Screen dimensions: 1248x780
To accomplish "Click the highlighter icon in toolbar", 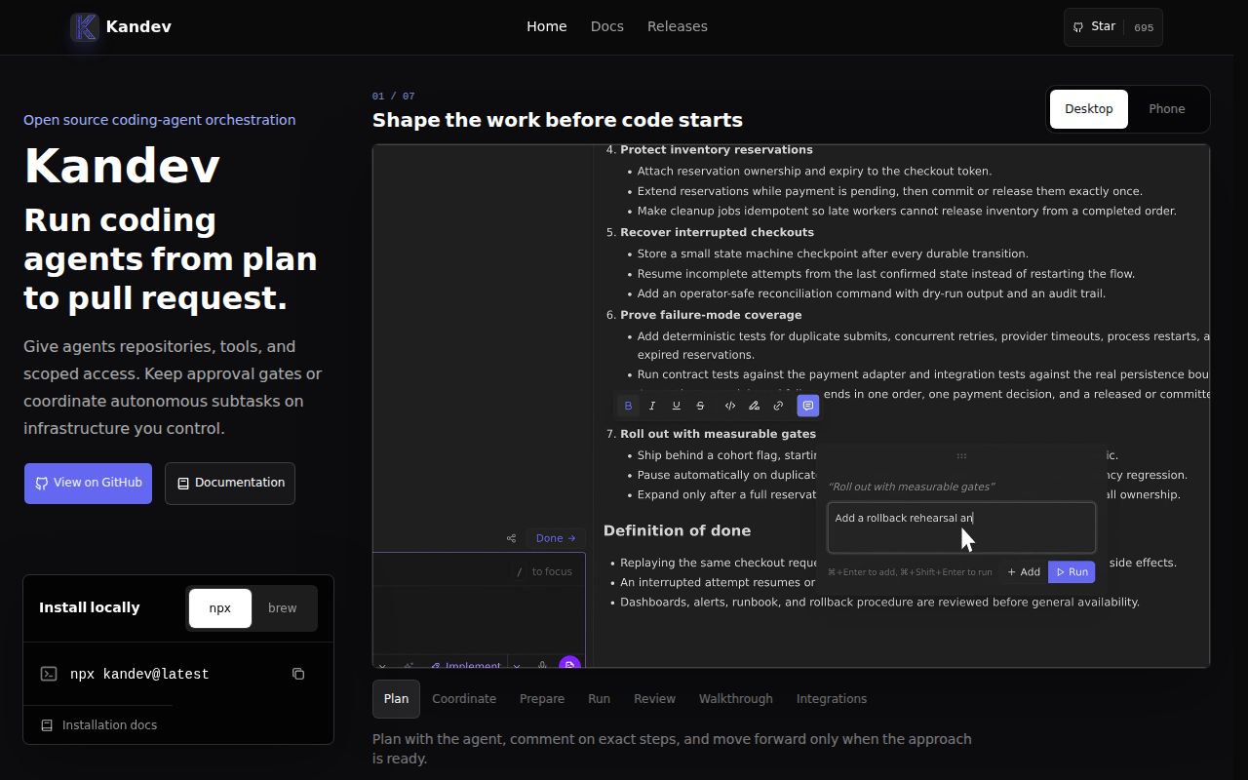I will pyautogui.click(x=754, y=406).
